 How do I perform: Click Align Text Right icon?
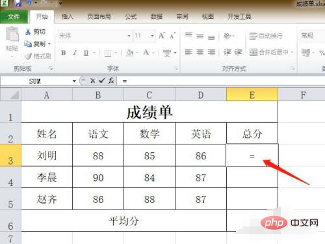[x=211, y=52]
